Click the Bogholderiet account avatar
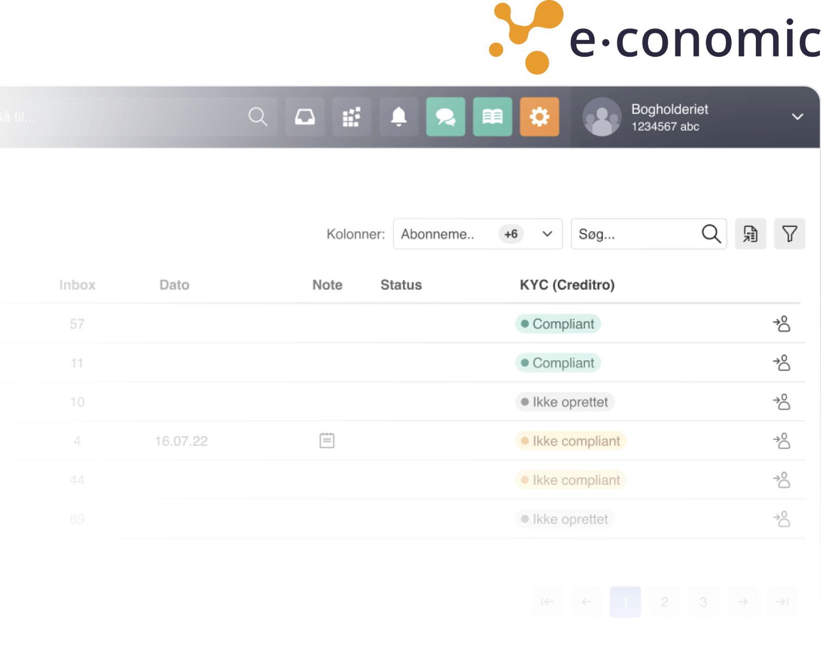 [602, 116]
